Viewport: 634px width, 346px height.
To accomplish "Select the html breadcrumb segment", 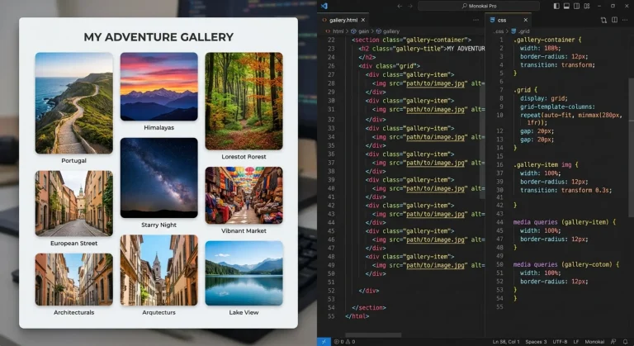I will 338,31.
